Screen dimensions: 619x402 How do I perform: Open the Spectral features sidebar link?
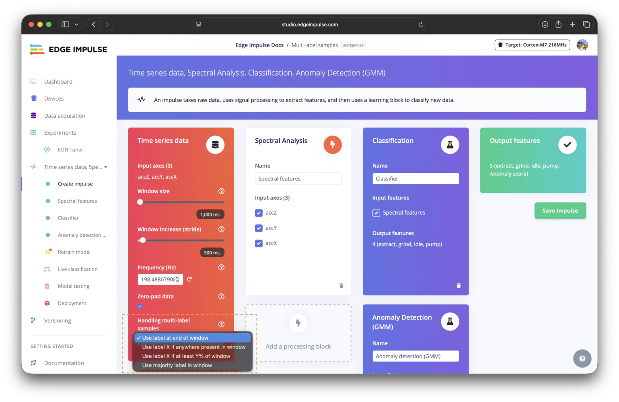point(77,201)
